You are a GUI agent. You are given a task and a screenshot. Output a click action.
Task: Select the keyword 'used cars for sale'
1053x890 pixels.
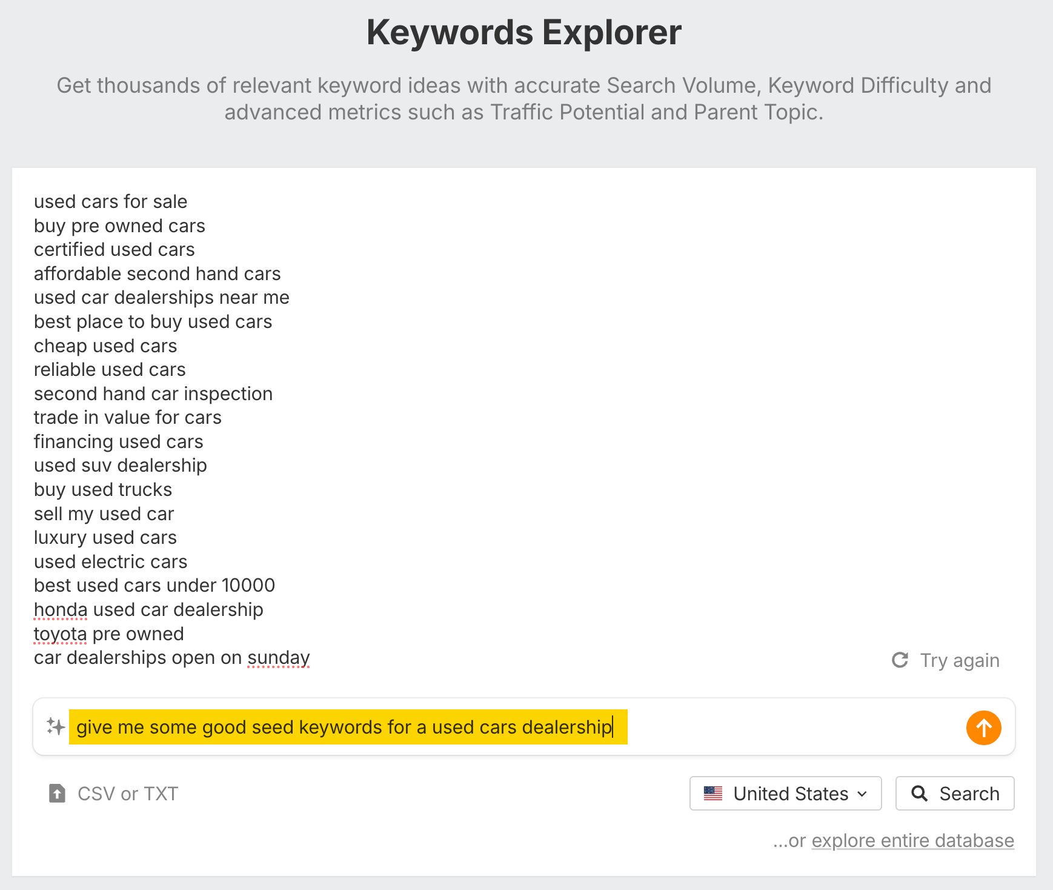click(110, 201)
